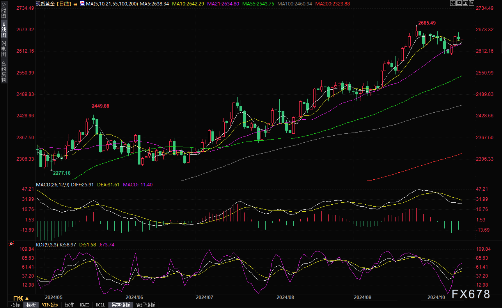This screenshot has height=308, width=502.
Task: Select the 模板 tab at bottom
Action: tap(31, 305)
